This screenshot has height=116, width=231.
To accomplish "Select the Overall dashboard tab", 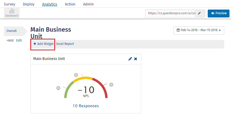I will [12, 31].
